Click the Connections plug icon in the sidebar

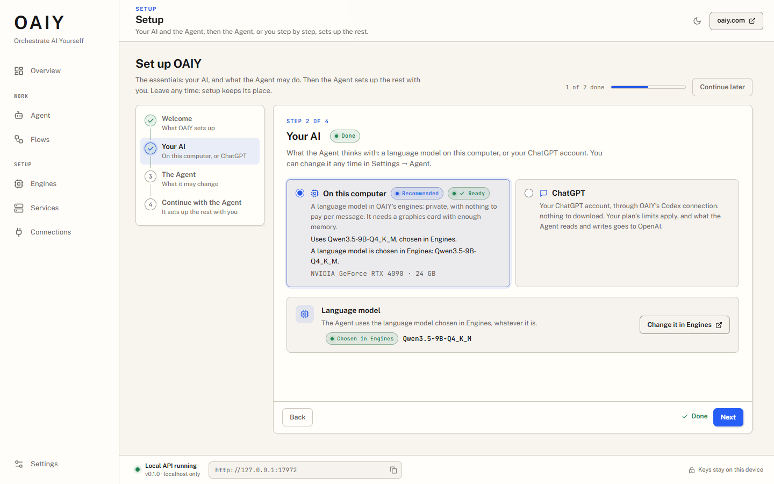(x=19, y=232)
